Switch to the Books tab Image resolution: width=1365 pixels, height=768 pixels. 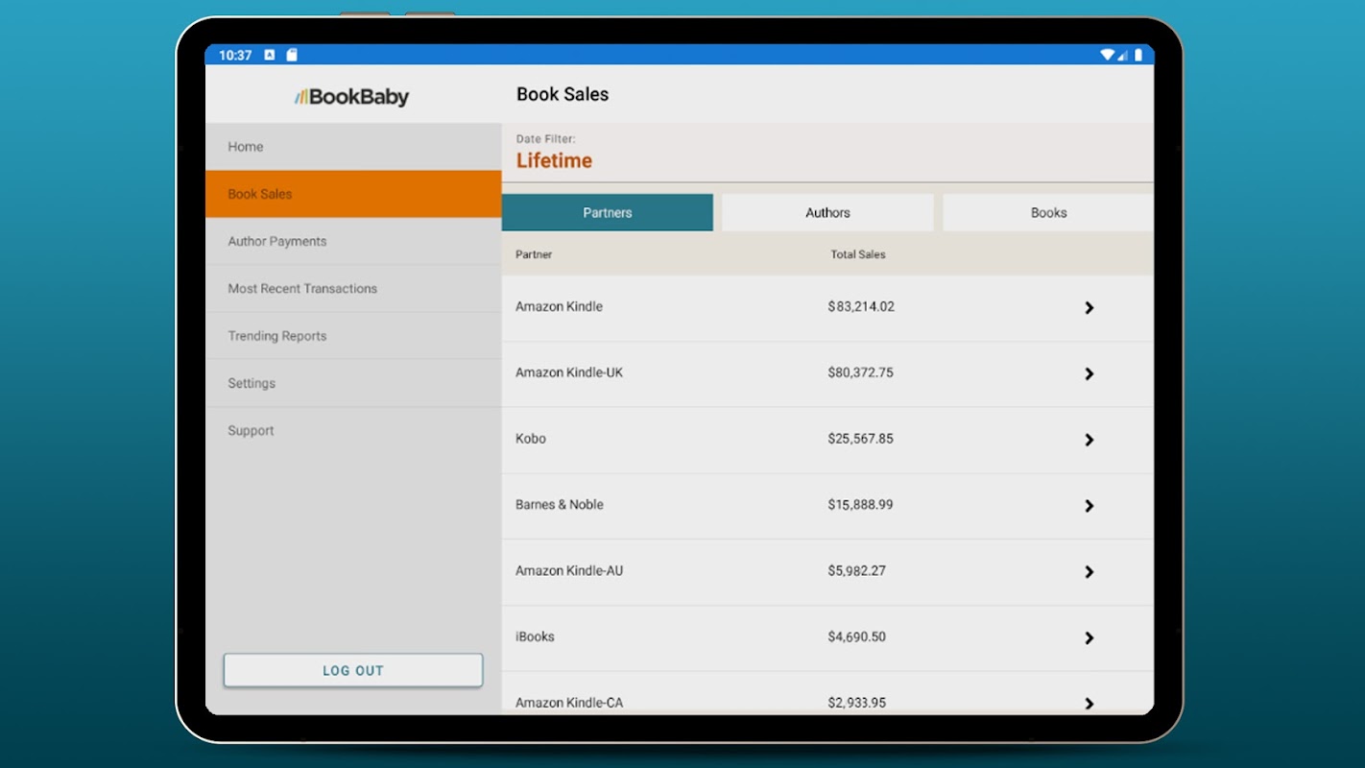[x=1048, y=212]
